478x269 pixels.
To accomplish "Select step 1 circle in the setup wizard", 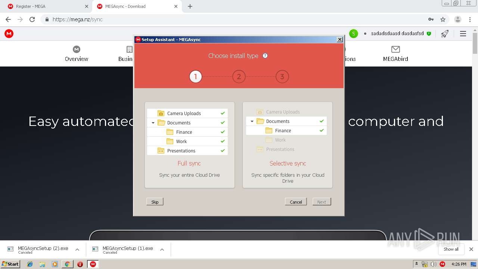I will [196, 77].
